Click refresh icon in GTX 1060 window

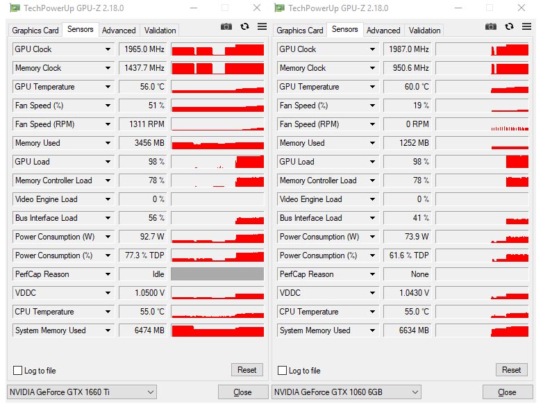510,26
